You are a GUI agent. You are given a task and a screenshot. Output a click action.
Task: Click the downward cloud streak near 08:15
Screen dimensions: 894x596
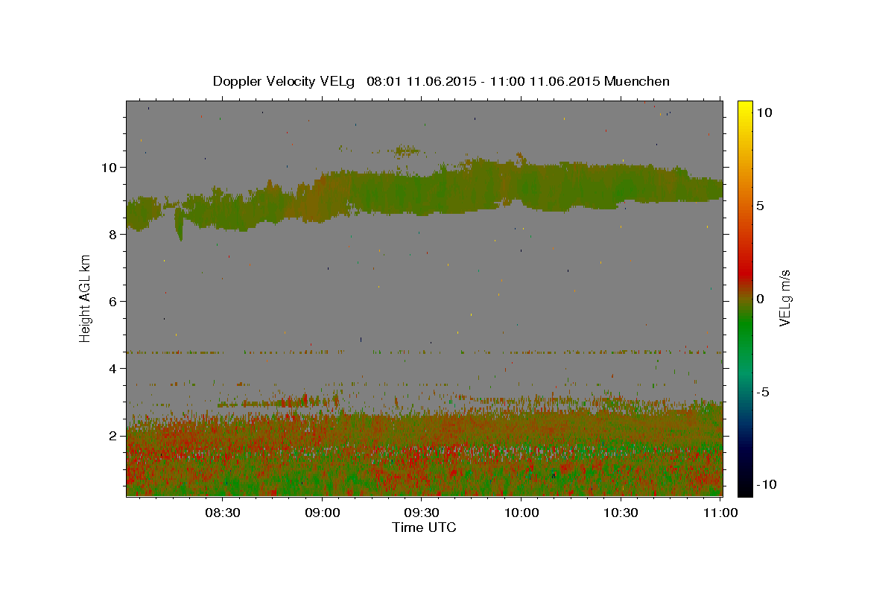(x=179, y=223)
